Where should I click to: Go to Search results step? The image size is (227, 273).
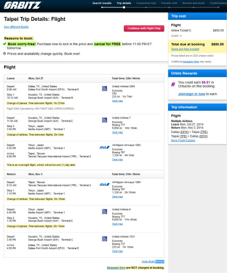tap(102, 3)
